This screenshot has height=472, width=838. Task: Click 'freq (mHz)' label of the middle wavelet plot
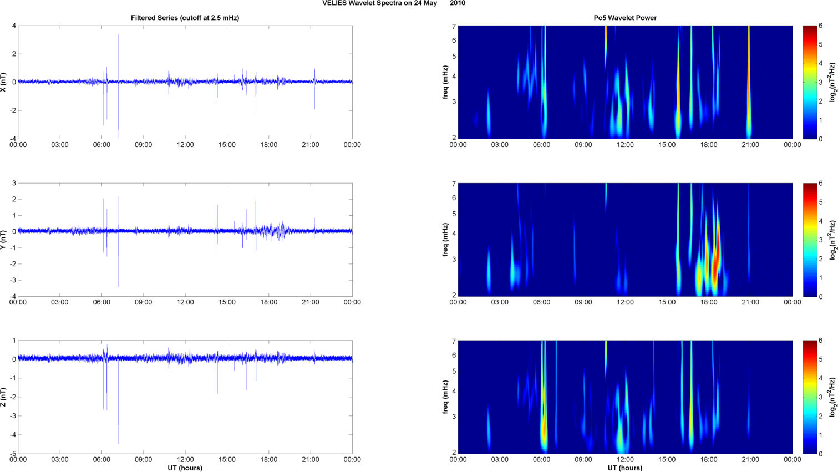(445, 240)
